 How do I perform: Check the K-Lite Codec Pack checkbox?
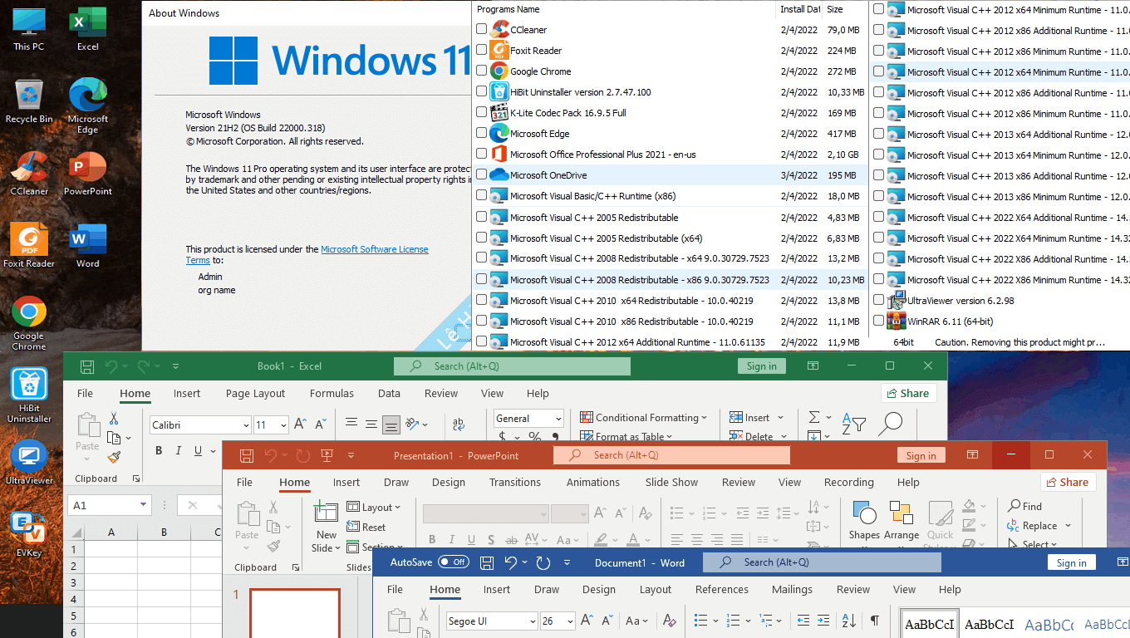481,112
